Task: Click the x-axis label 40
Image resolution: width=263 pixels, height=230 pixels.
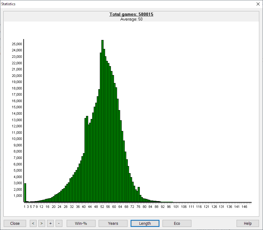Action: 84,207
